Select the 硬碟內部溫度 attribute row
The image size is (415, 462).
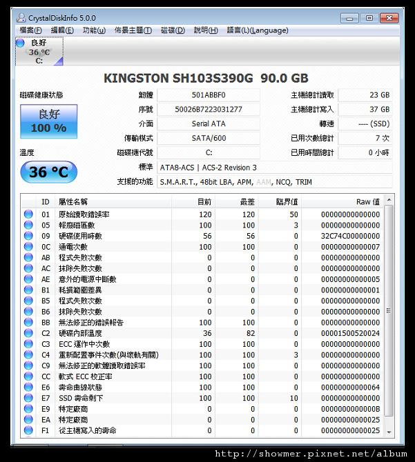click(x=202, y=333)
